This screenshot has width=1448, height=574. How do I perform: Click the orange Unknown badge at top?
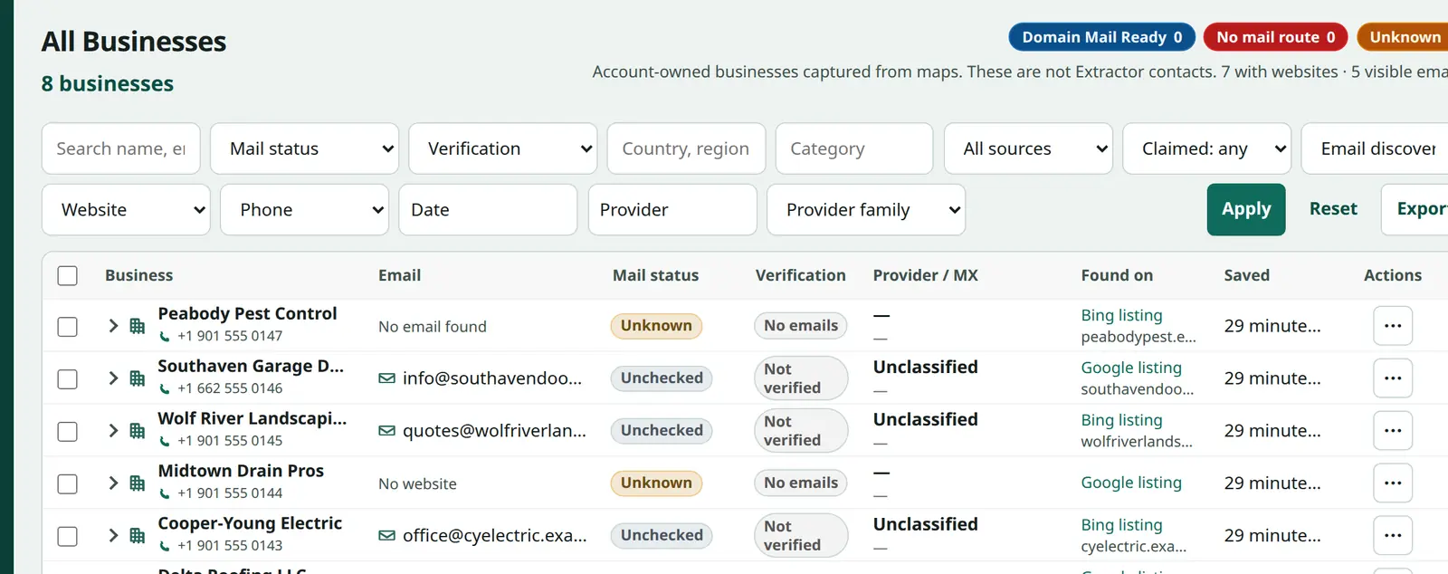coord(1404,37)
